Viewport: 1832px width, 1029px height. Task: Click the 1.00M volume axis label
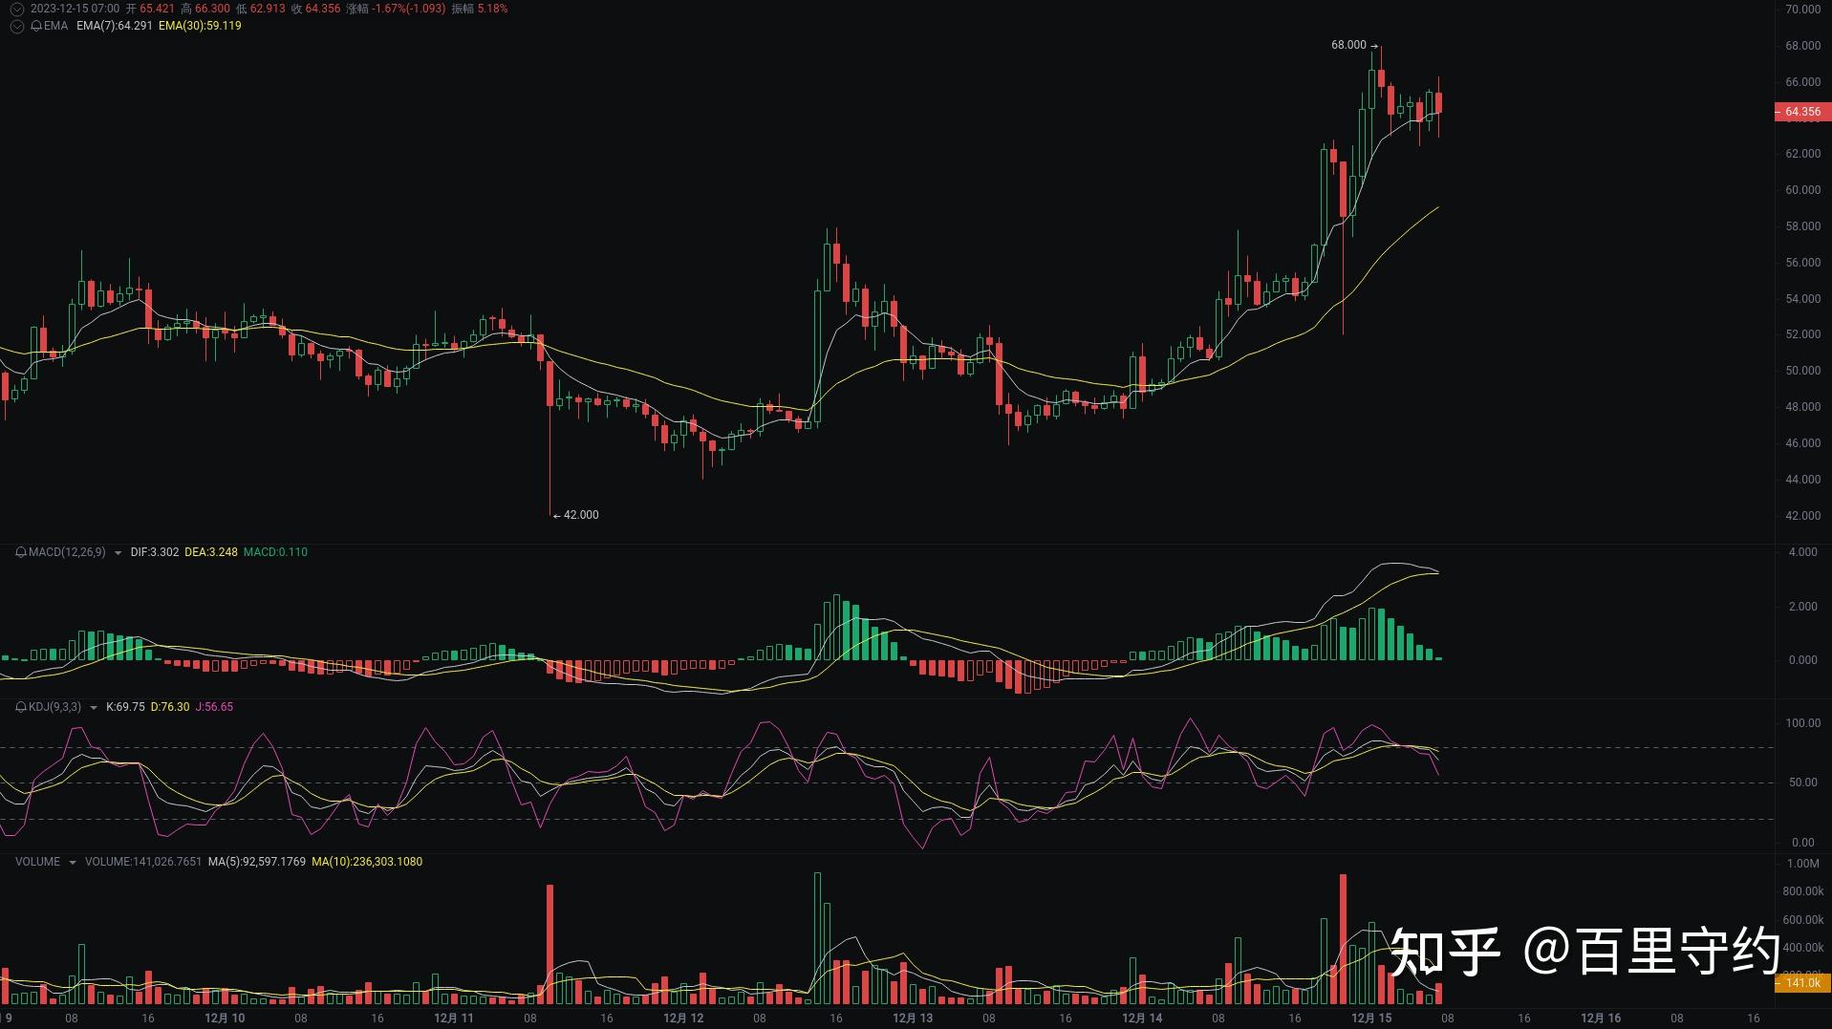[x=1803, y=864]
